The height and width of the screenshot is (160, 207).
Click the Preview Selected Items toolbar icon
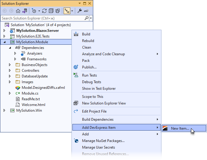pyautogui.click(x=86, y=11)
